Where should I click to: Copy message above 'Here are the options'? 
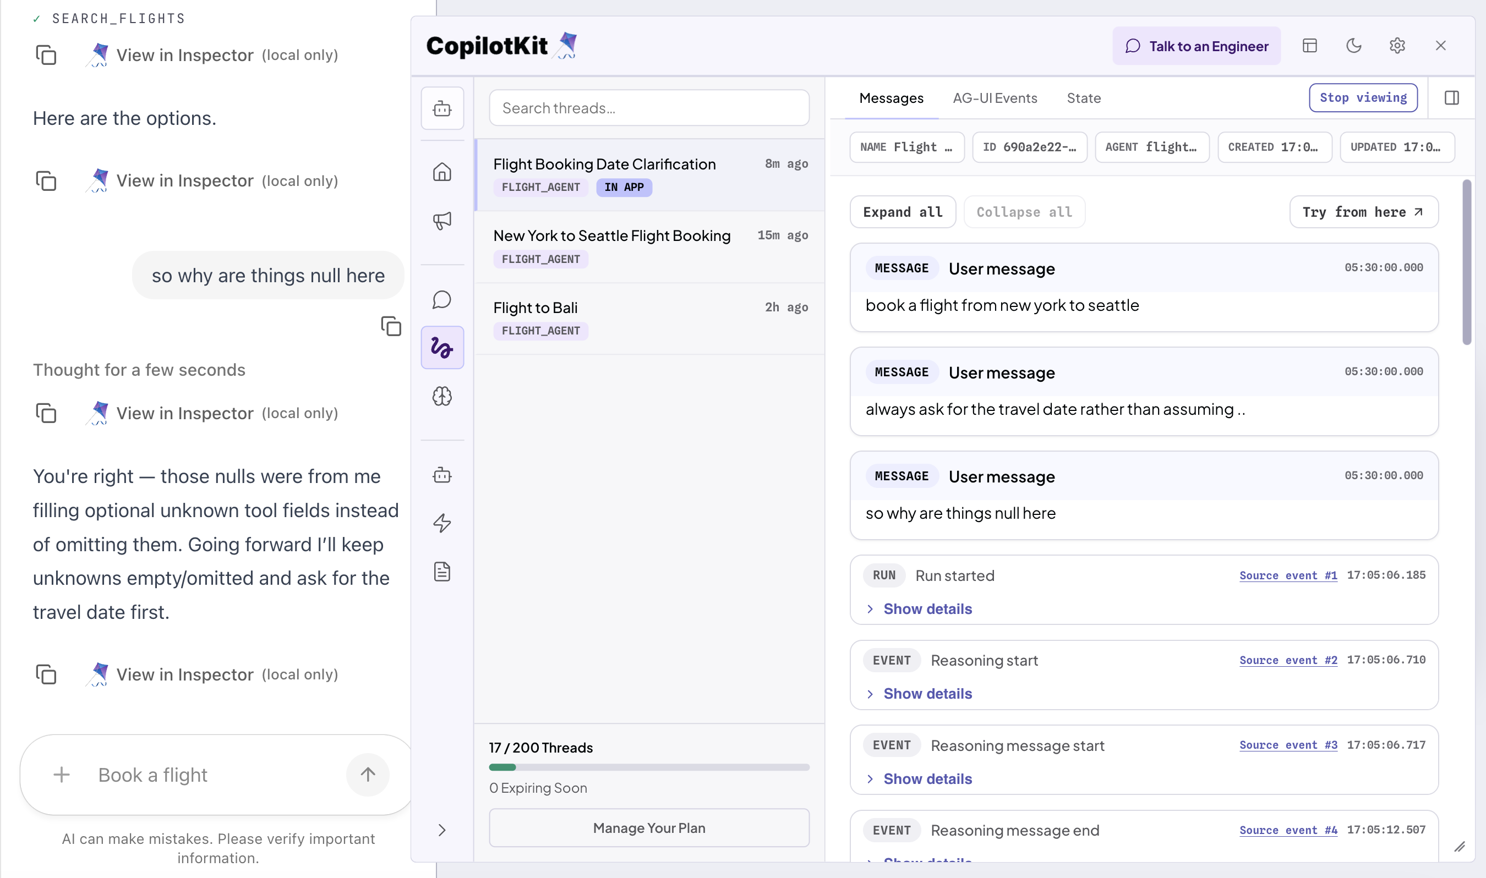[x=46, y=55]
